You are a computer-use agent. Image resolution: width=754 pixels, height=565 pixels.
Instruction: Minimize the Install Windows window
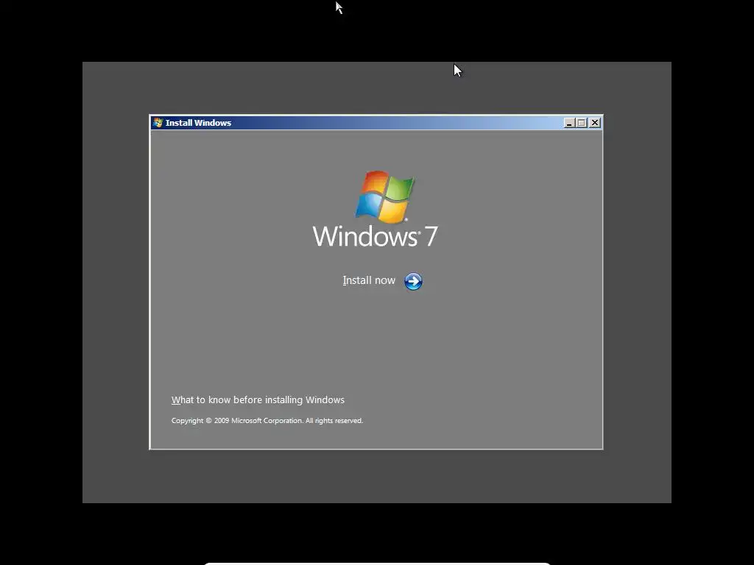[x=569, y=123]
